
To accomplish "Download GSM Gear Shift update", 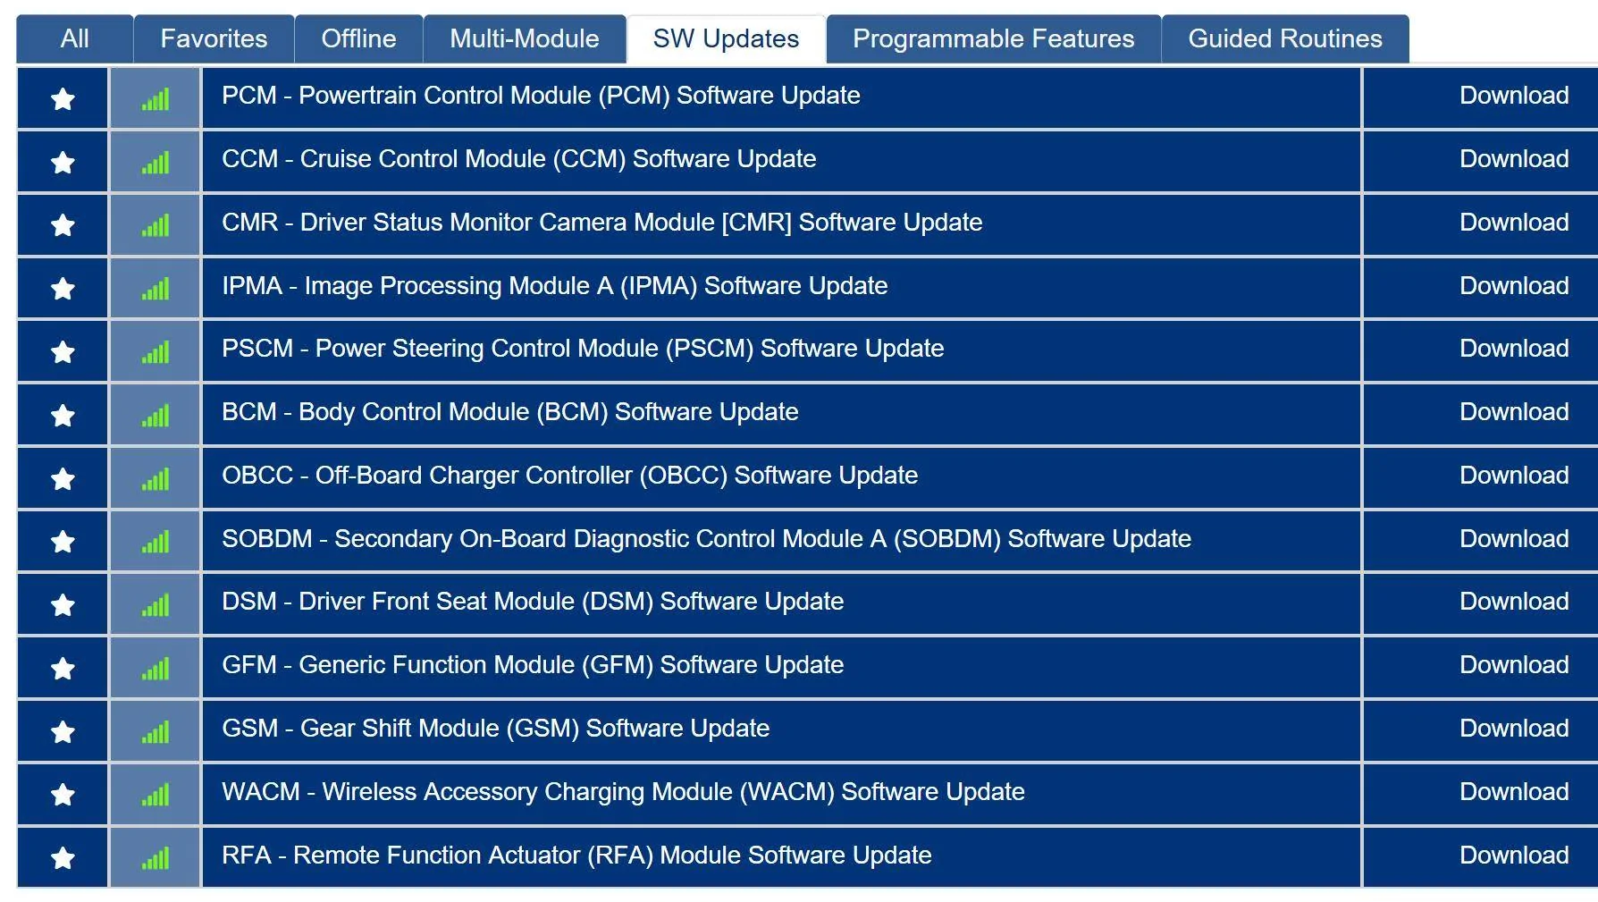I will point(1514,729).
